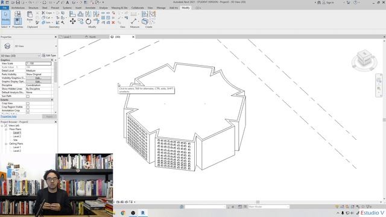Click the Create Parts icon

tap(145, 22)
